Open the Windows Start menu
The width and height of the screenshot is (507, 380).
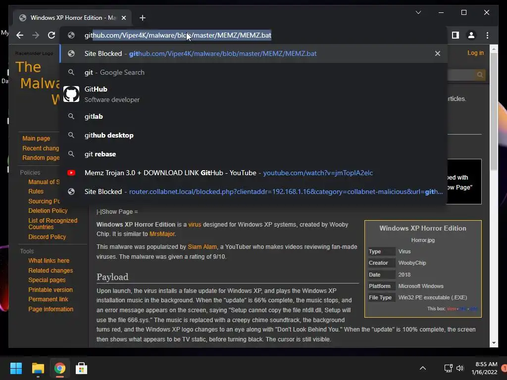coord(16,368)
